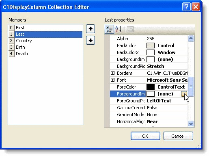This screenshot has width=209, height=156.
Task: Click the move member up arrow button
Action: tap(90, 29)
